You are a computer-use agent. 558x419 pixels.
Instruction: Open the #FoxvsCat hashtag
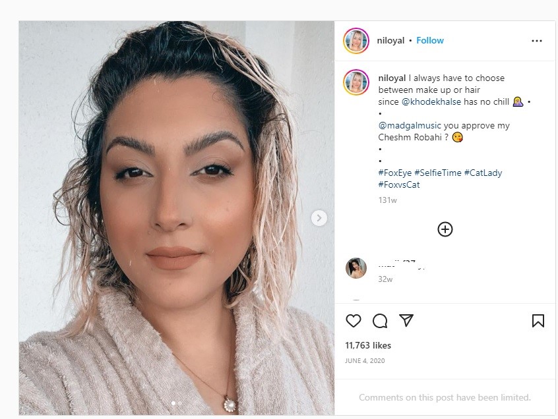398,184
